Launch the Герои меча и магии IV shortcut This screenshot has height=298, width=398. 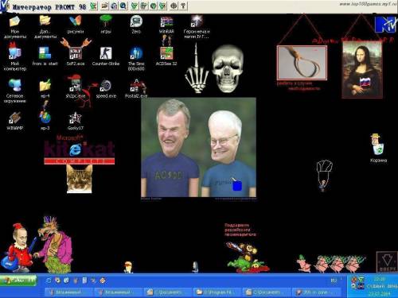coord(197,26)
